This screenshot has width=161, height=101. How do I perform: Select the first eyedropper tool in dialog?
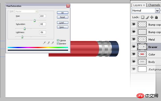(x=44, y=43)
